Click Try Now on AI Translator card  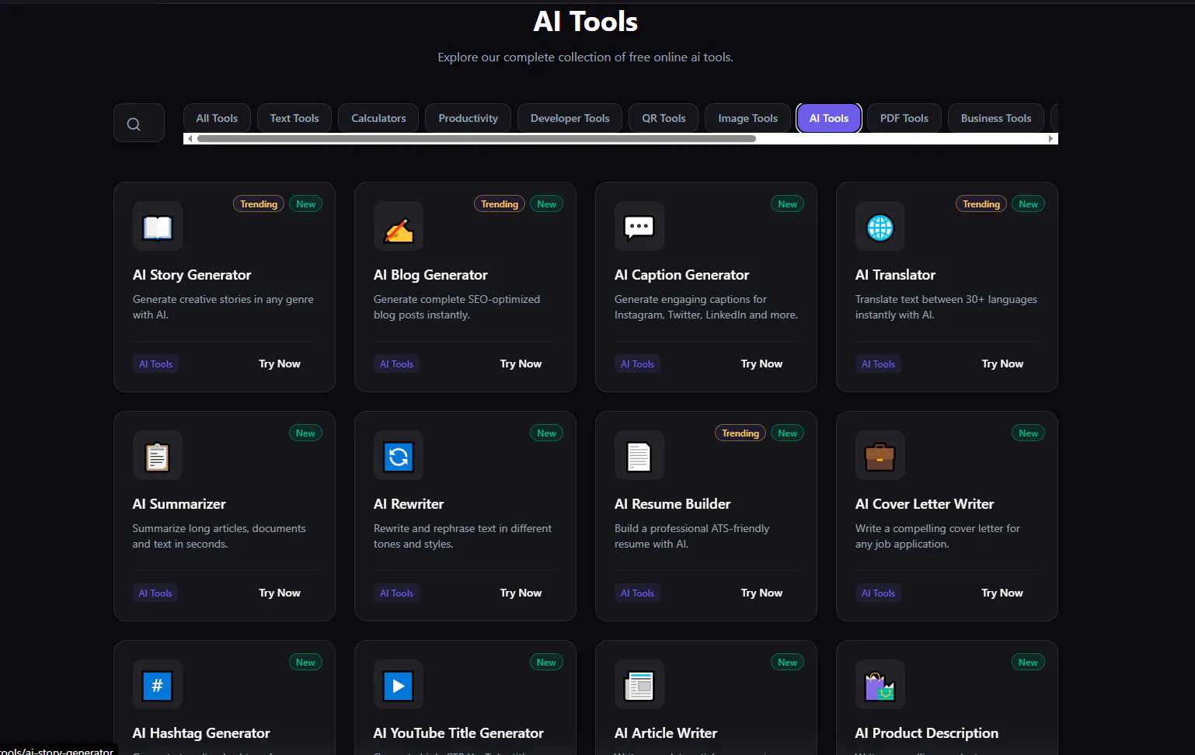(x=1002, y=364)
